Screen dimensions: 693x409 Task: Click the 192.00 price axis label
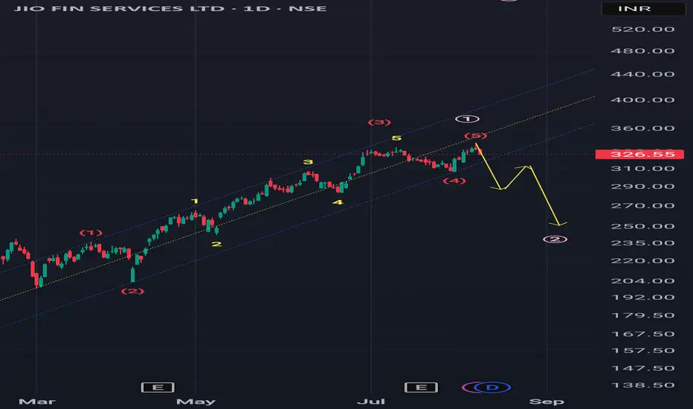pos(642,297)
